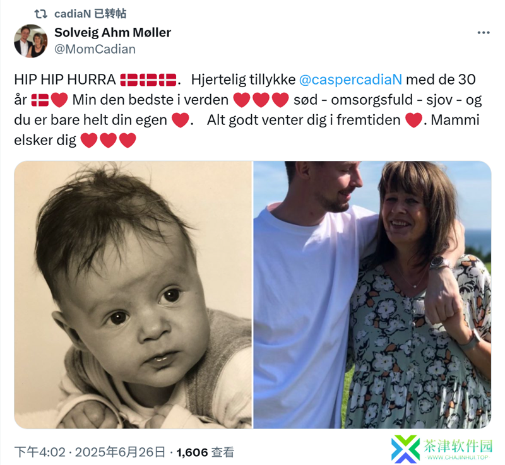Click the heart after 'fremtiden'
This screenshot has width=505, height=465.
413,120
